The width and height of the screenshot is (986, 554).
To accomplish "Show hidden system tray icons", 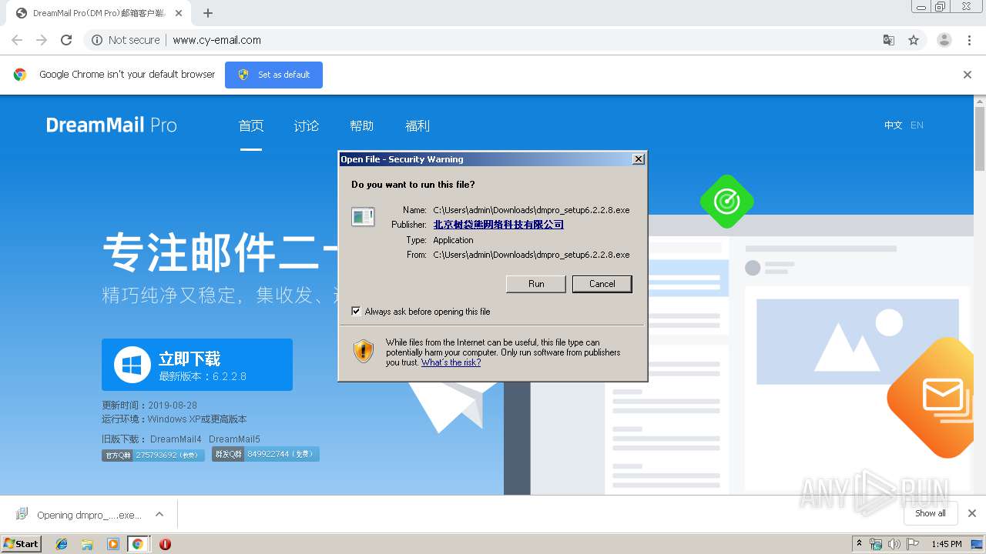I will click(x=859, y=543).
